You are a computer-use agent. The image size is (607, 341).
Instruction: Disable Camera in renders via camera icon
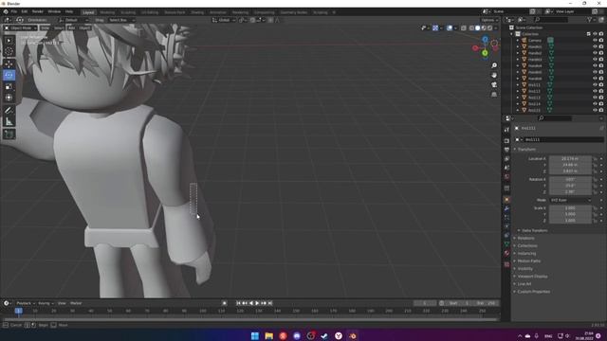601,40
